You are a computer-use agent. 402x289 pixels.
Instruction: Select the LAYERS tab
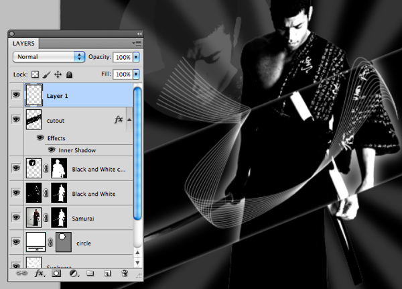click(x=23, y=44)
